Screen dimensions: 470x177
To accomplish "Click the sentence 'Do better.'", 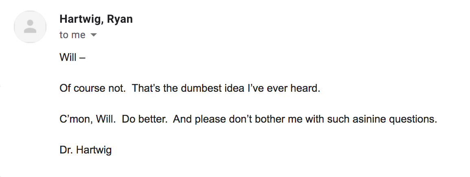I will (x=145, y=119).
